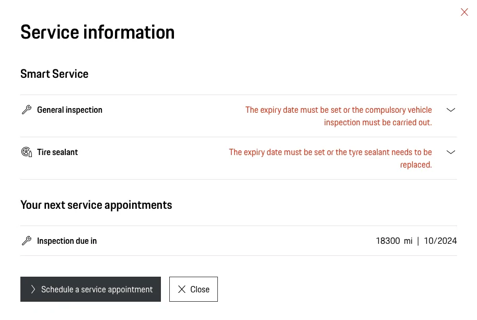Image resolution: width=477 pixels, height=320 pixels.
Task: Click the tyre sealant needs replacing warning
Action: [330, 158]
